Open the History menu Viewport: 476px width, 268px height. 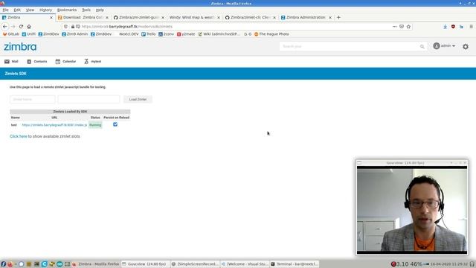pyautogui.click(x=45, y=10)
